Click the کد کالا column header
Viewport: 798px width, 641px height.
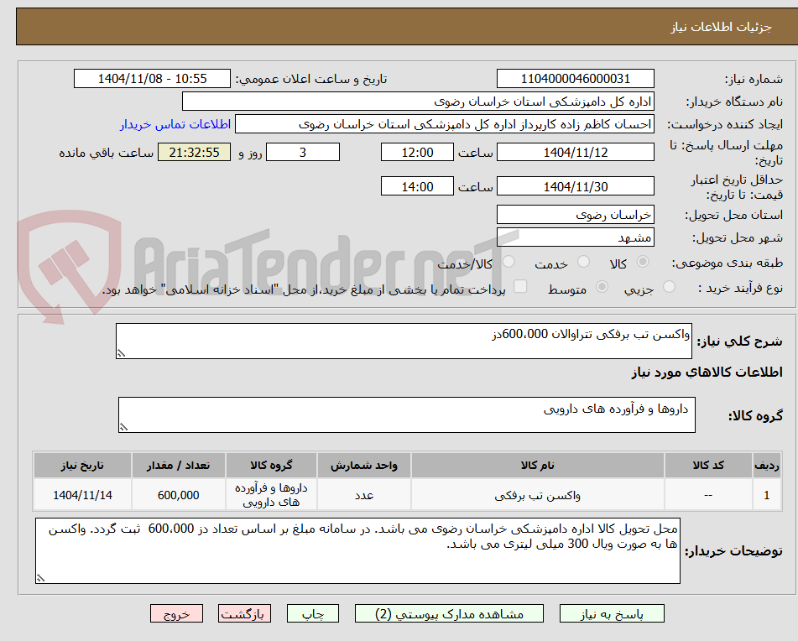pos(708,466)
